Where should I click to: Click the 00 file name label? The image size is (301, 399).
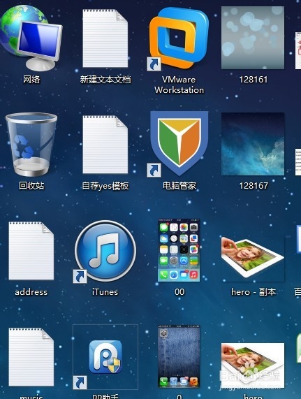pos(179,292)
